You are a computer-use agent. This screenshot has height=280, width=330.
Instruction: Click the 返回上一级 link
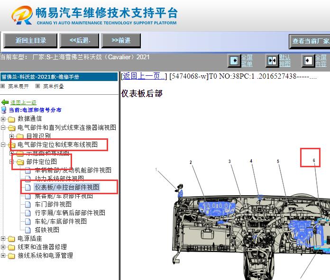23,102
